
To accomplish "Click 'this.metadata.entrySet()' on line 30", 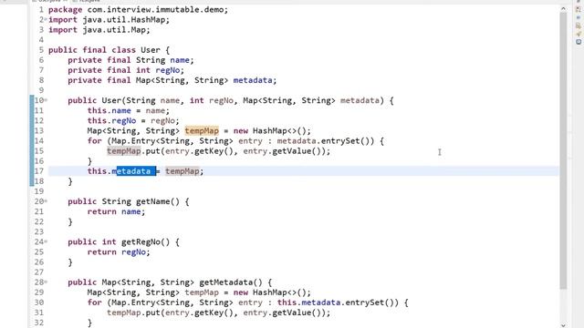I will pos(338,302).
